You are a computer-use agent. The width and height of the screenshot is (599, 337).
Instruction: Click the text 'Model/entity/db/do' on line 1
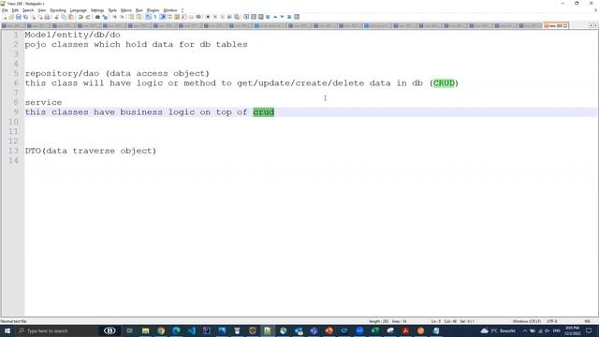pyautogui.click(x=73, y=35)
